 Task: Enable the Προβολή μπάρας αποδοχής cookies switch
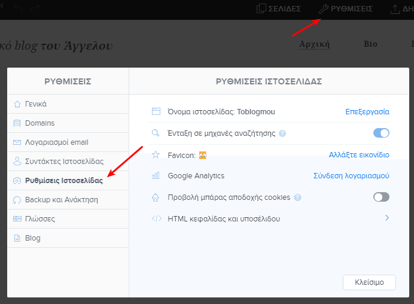(381, 197)
